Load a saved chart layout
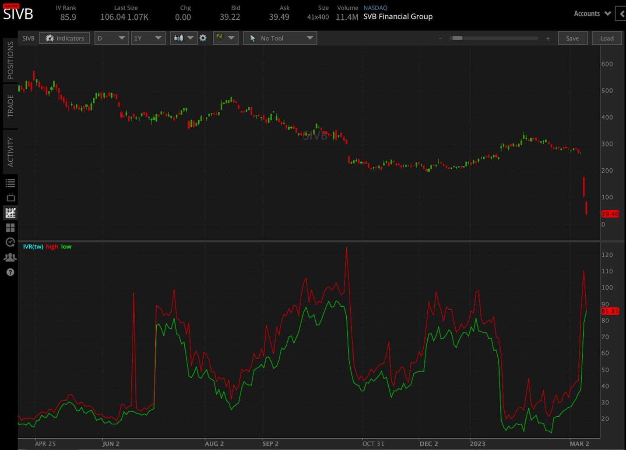Screen dimensions: 626x450 point(607,38)
